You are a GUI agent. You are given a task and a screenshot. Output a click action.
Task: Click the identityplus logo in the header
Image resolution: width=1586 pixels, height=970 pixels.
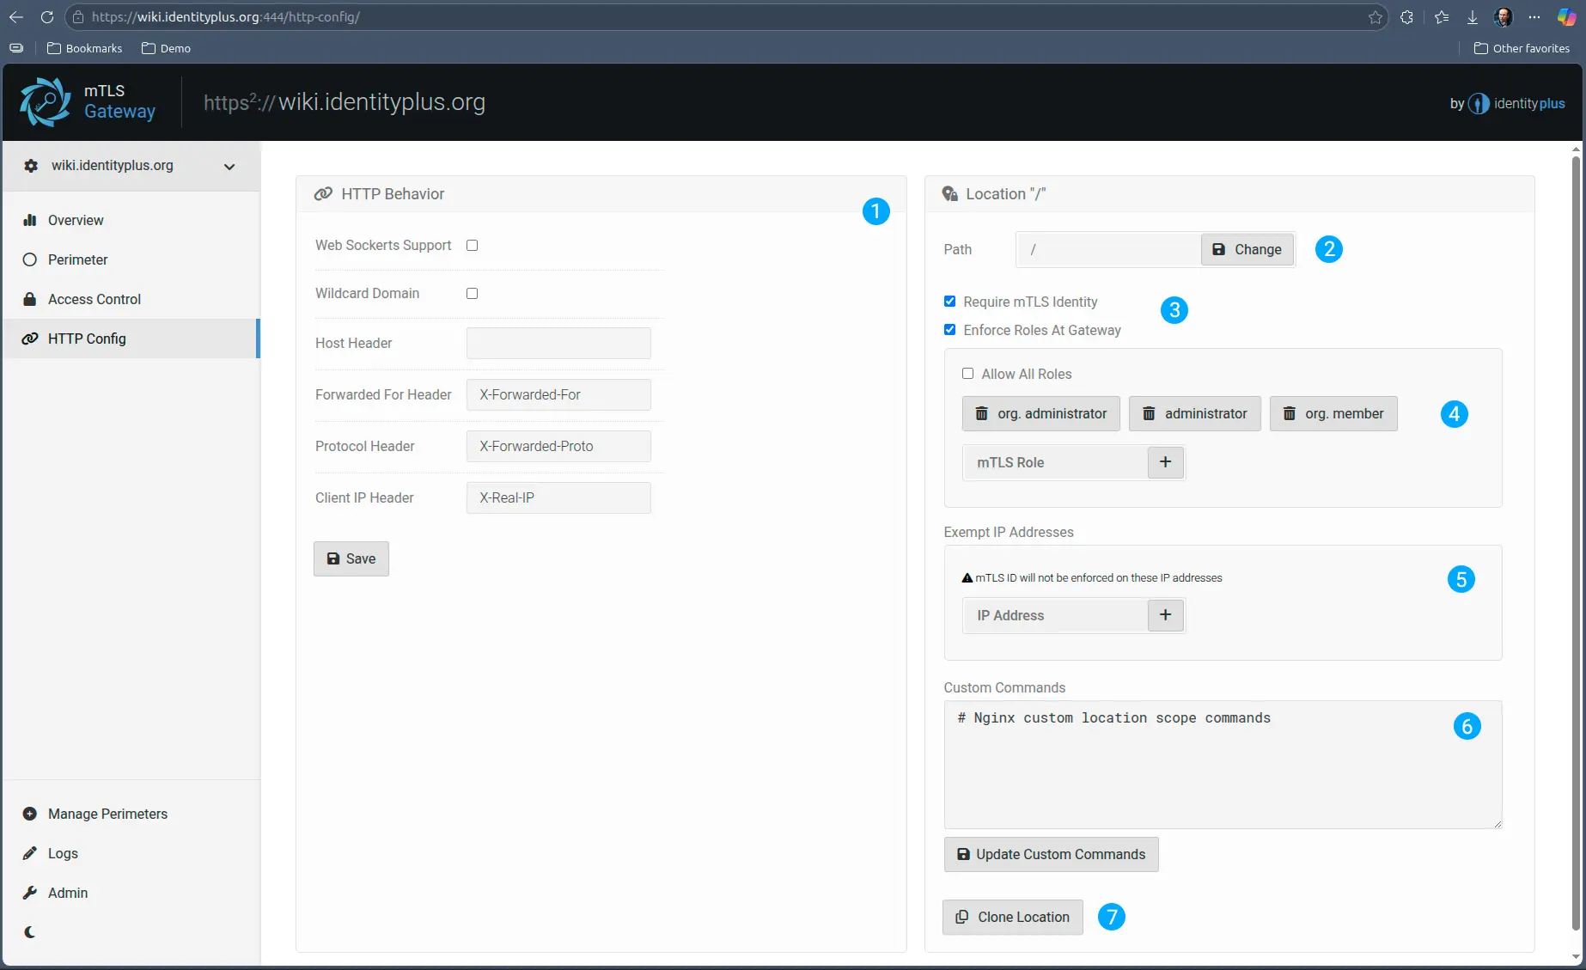pos(1479,103)
